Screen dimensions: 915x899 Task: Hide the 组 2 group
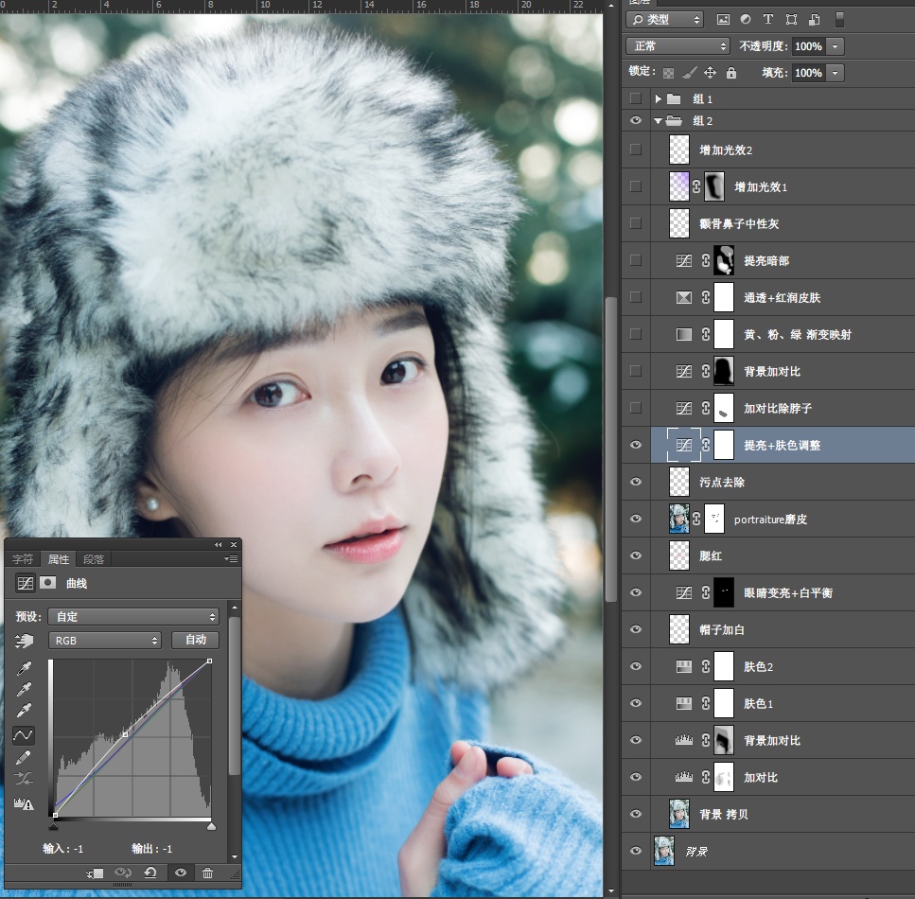(x=636, y=120)
